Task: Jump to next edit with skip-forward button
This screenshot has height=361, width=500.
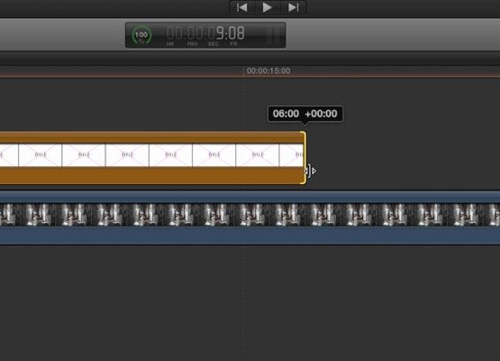Action: [294, 7]
